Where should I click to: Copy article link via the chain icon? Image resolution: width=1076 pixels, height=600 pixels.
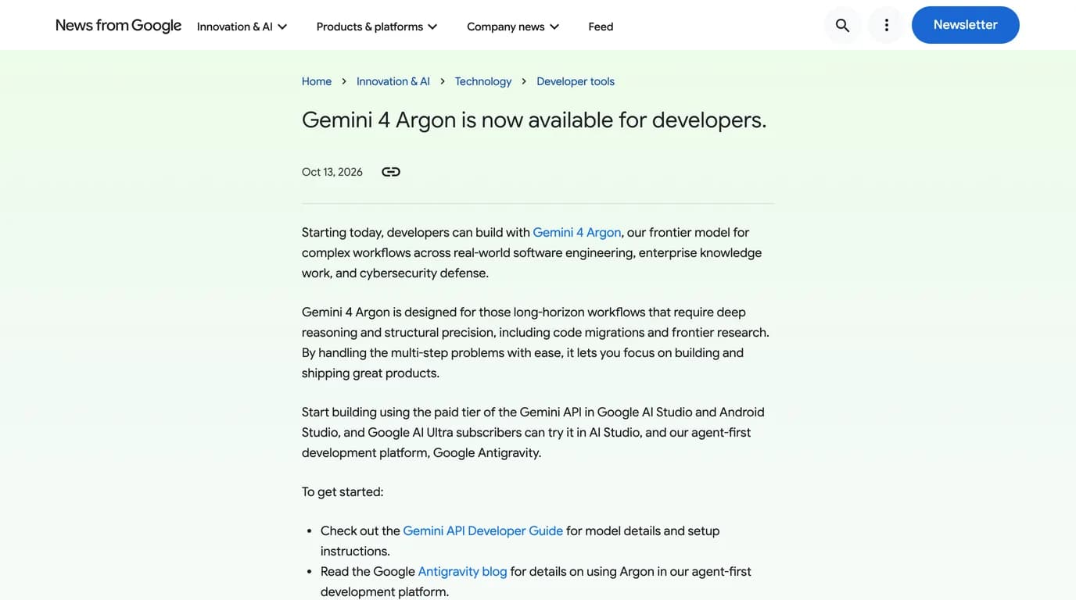coord(391,172)
